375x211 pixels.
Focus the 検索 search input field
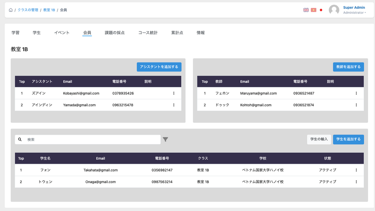(x=91, y=140)
